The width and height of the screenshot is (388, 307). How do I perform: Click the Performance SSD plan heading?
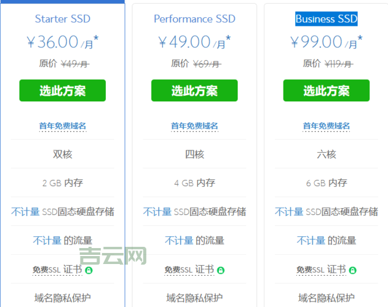coord(194,19)
